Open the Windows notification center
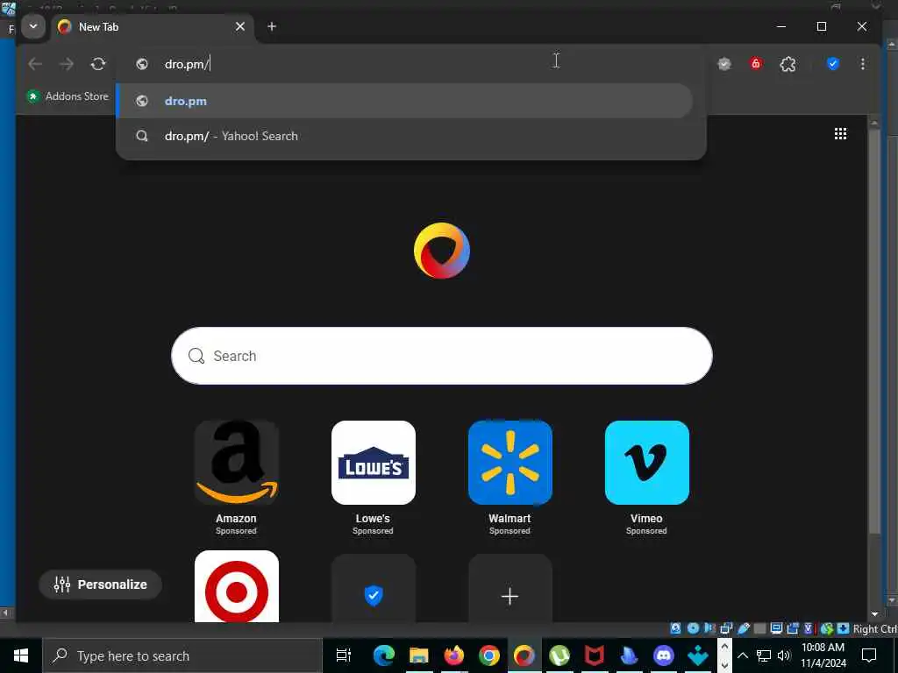The height and width of the screenshot is (673, 898). tap(869, 655)
